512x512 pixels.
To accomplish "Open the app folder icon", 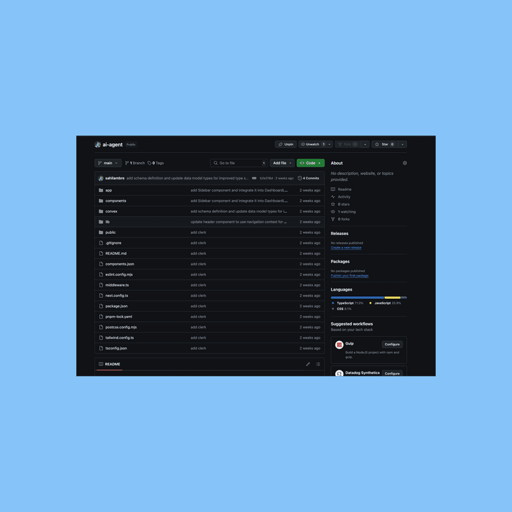I will point(101,190).
